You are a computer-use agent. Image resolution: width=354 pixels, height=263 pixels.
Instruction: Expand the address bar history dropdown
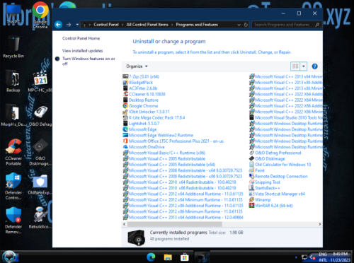point(239,25)
